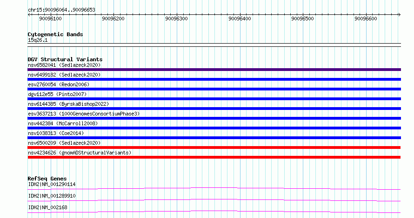Open the DGV Structural Variants track title
Screen dimensions: 414x218
[x=65, y=59]
